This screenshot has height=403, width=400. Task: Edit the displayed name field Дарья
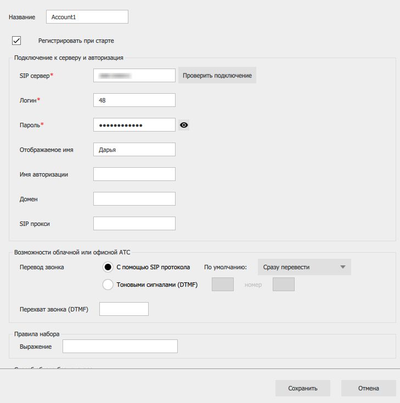tap(134, 150)
